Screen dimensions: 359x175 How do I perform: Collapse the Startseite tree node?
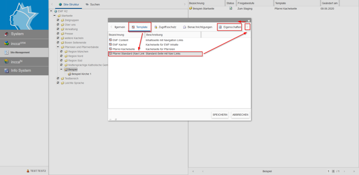(54, 16)
